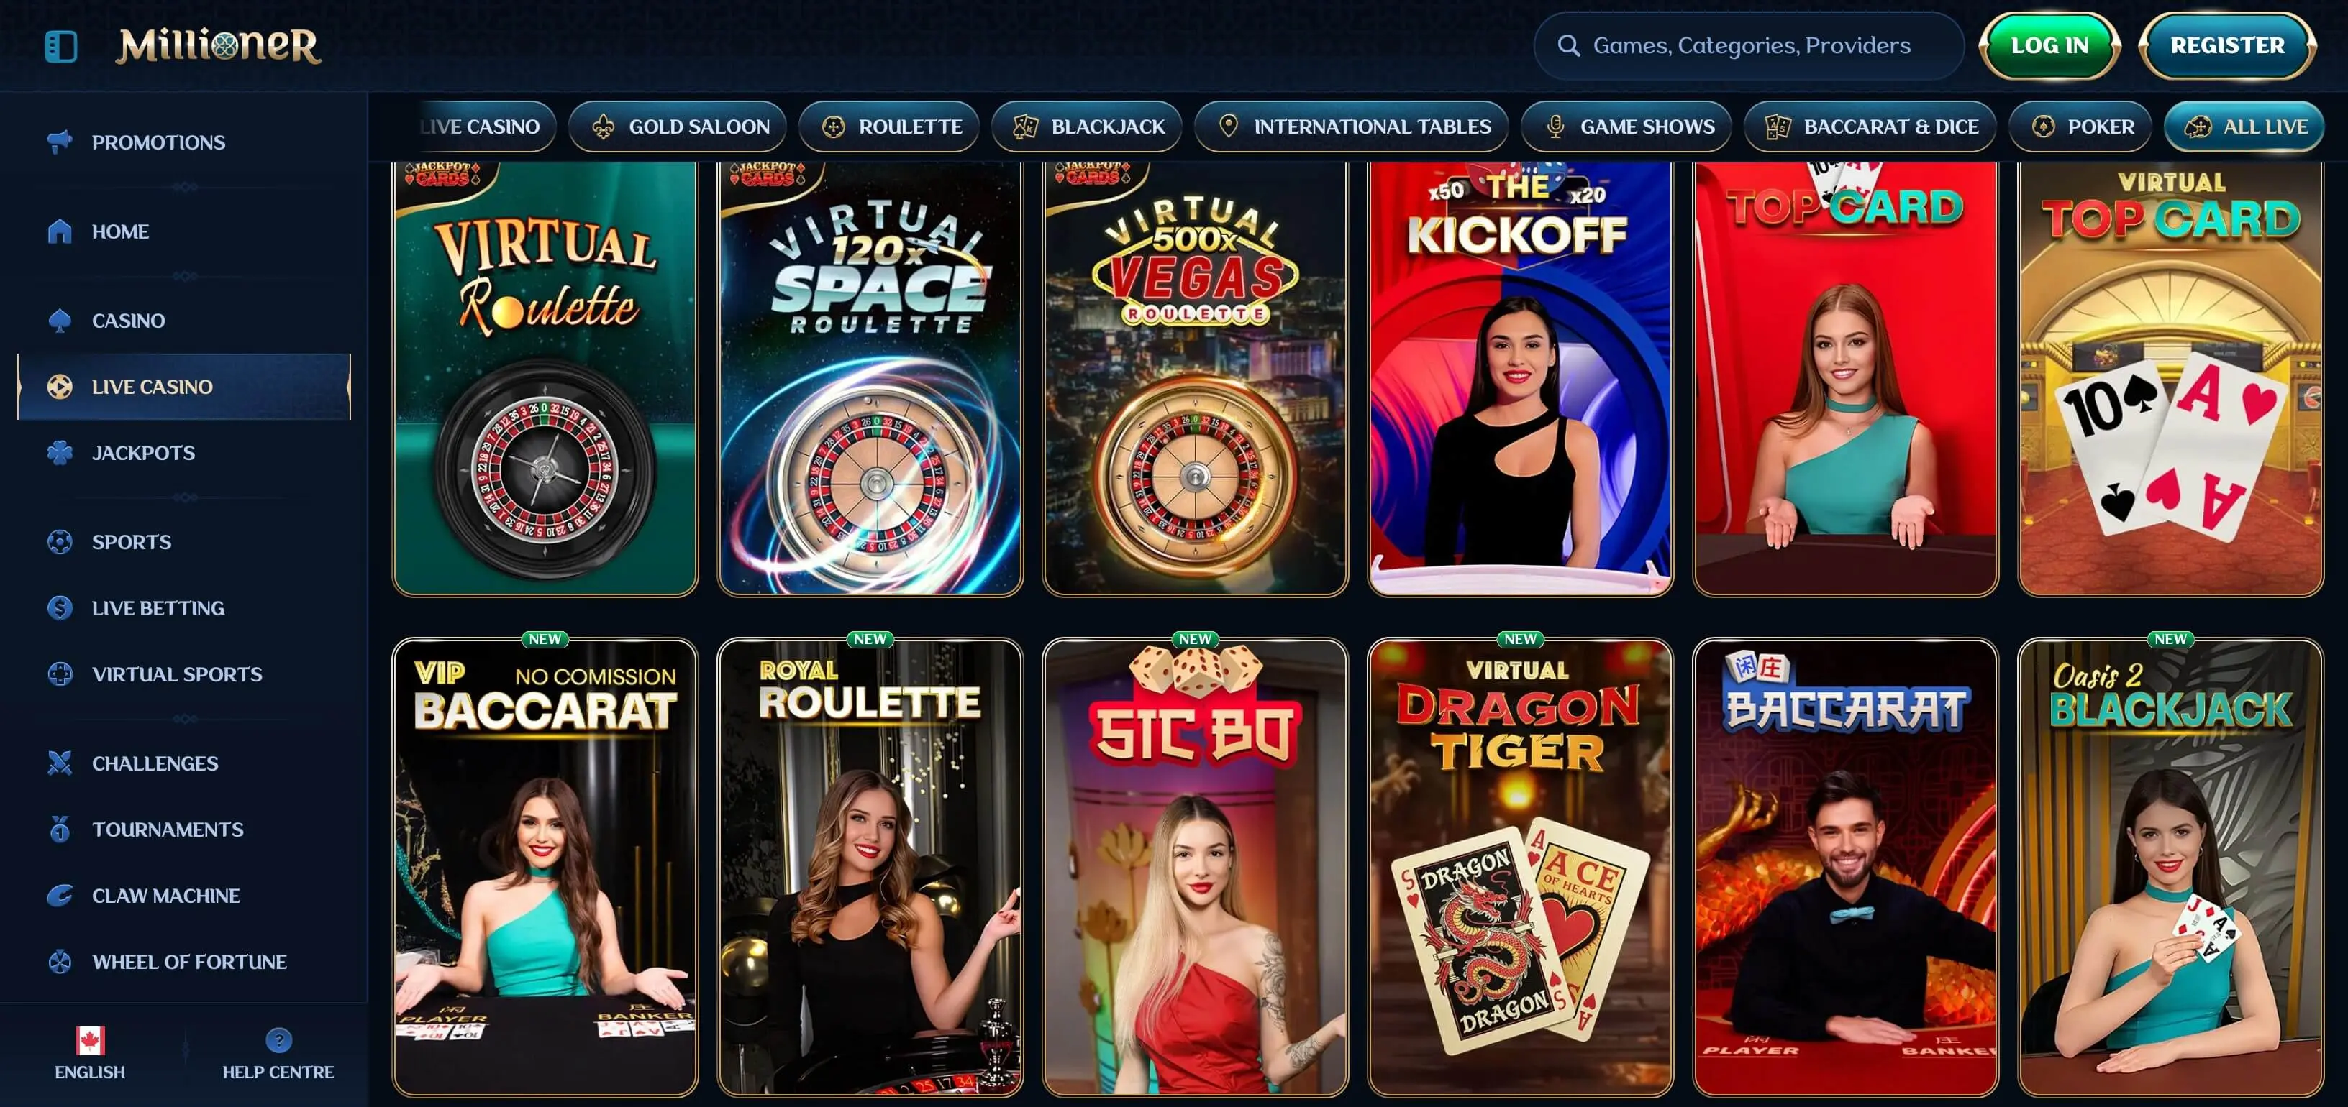Select the Game Shows category tab
Viewport: 2348px width, 1107px height.
click(x=1627, y=127)
